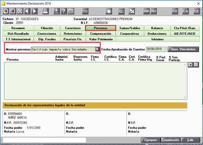Open the AIE/UTE/AEIE tab

[x=185, y=34]
